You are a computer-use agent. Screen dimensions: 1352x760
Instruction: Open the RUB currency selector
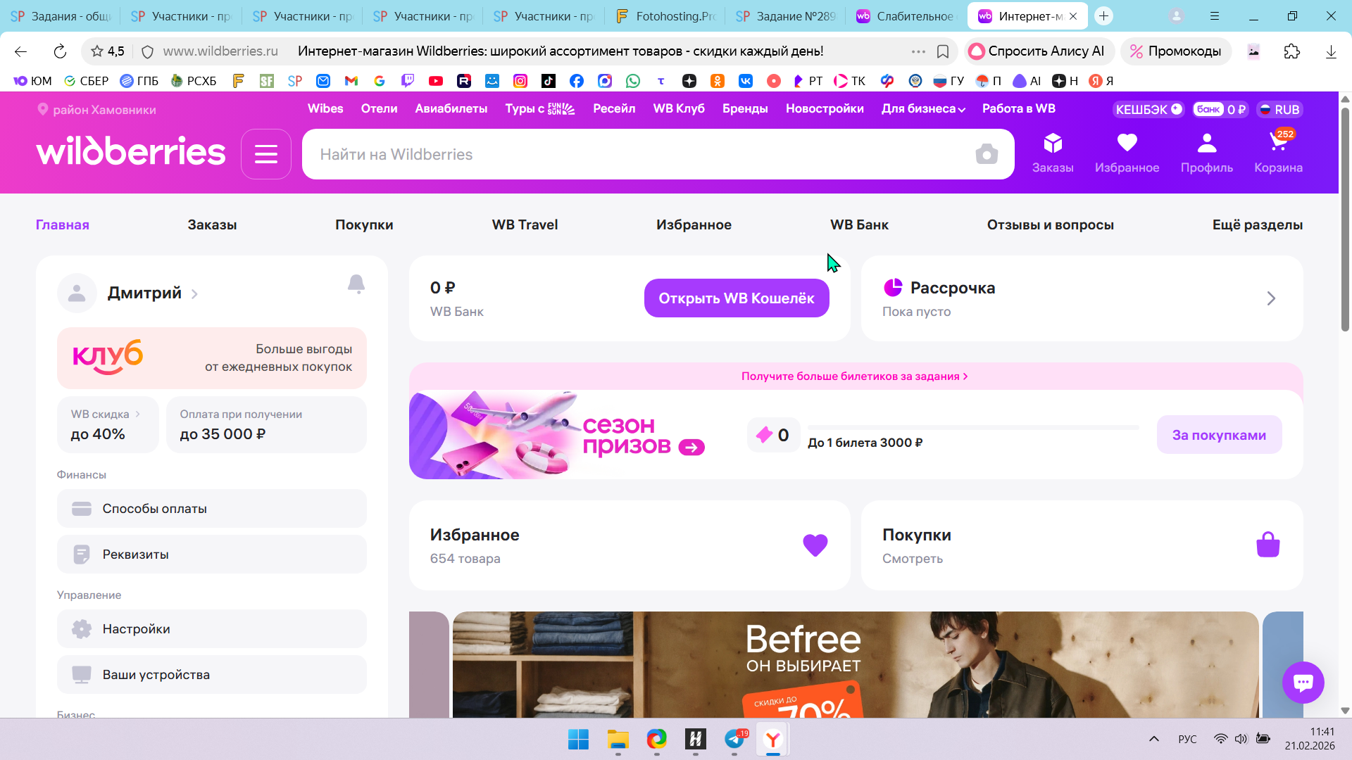(x=1280, y=110)
